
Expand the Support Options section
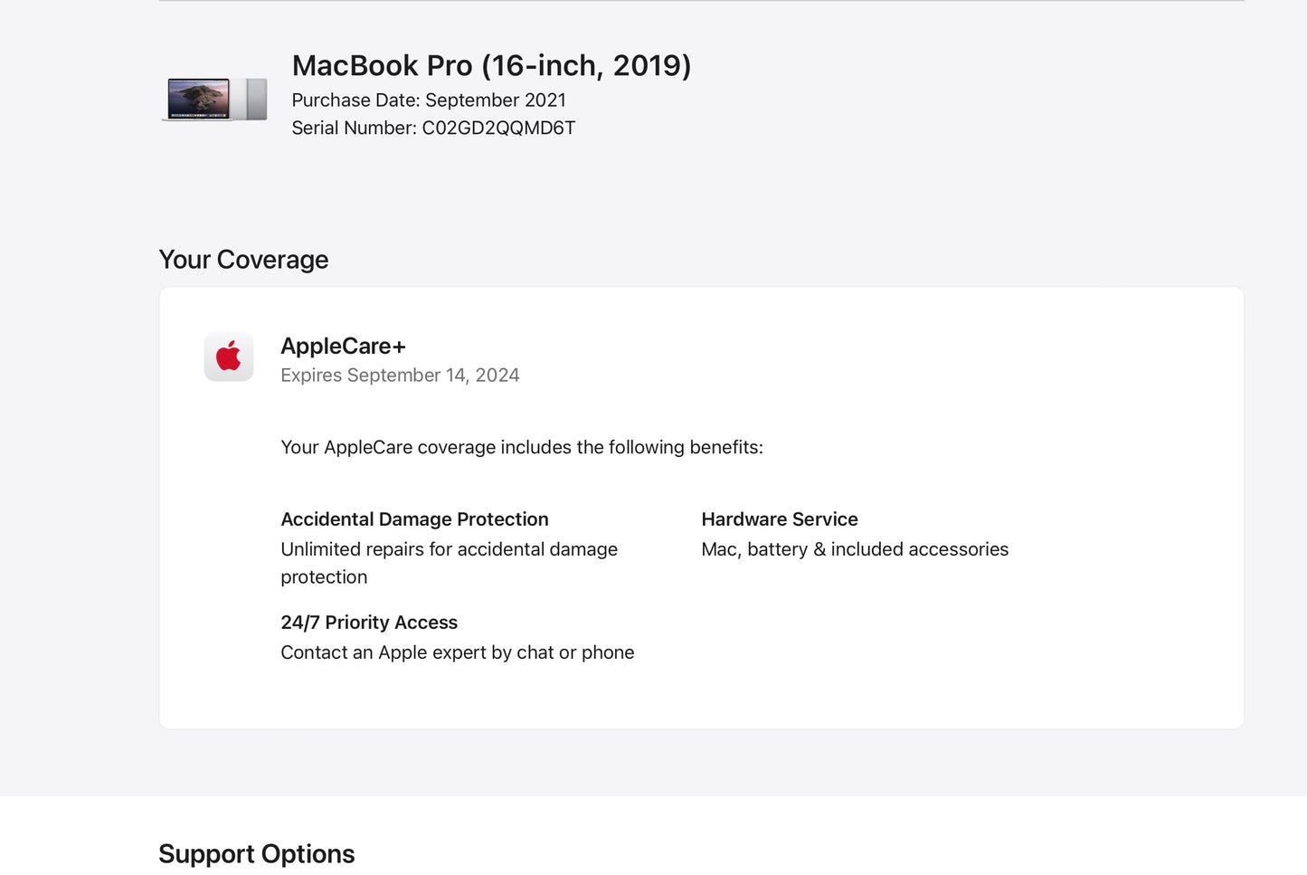click(256, 853)
